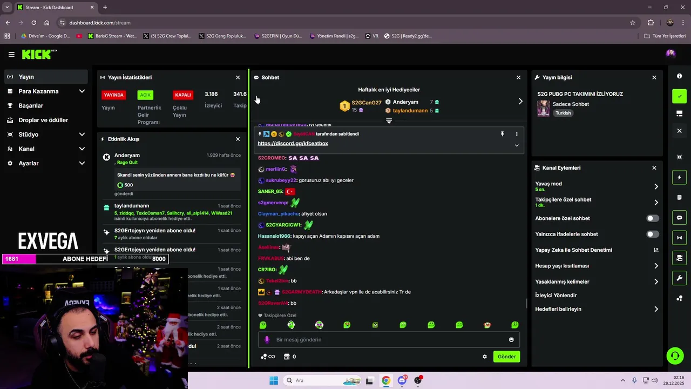Click the note page icon in right sidebar
Image resolution: width=691 pixels, height=389 pixels.
coord(679,197)
